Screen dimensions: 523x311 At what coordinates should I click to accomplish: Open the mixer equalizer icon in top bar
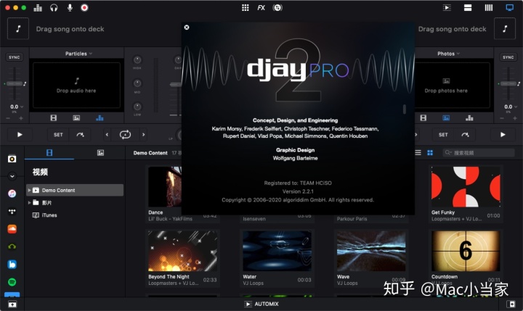[x=38, y=8]
